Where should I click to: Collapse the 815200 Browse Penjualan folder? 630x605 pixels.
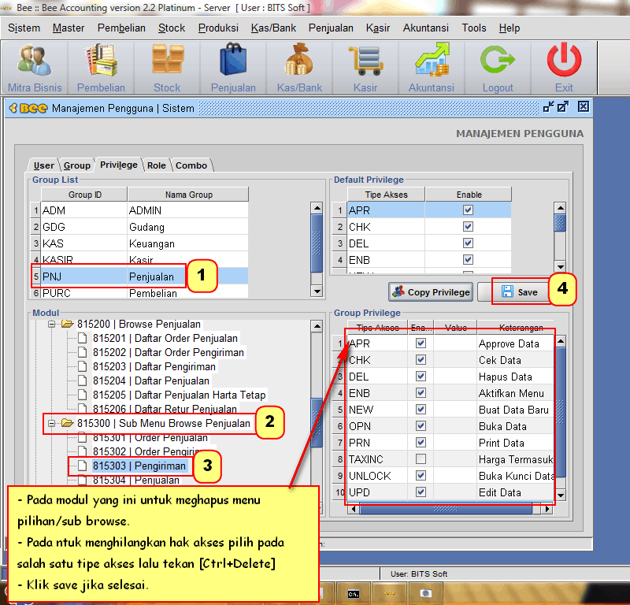(54, 324)
